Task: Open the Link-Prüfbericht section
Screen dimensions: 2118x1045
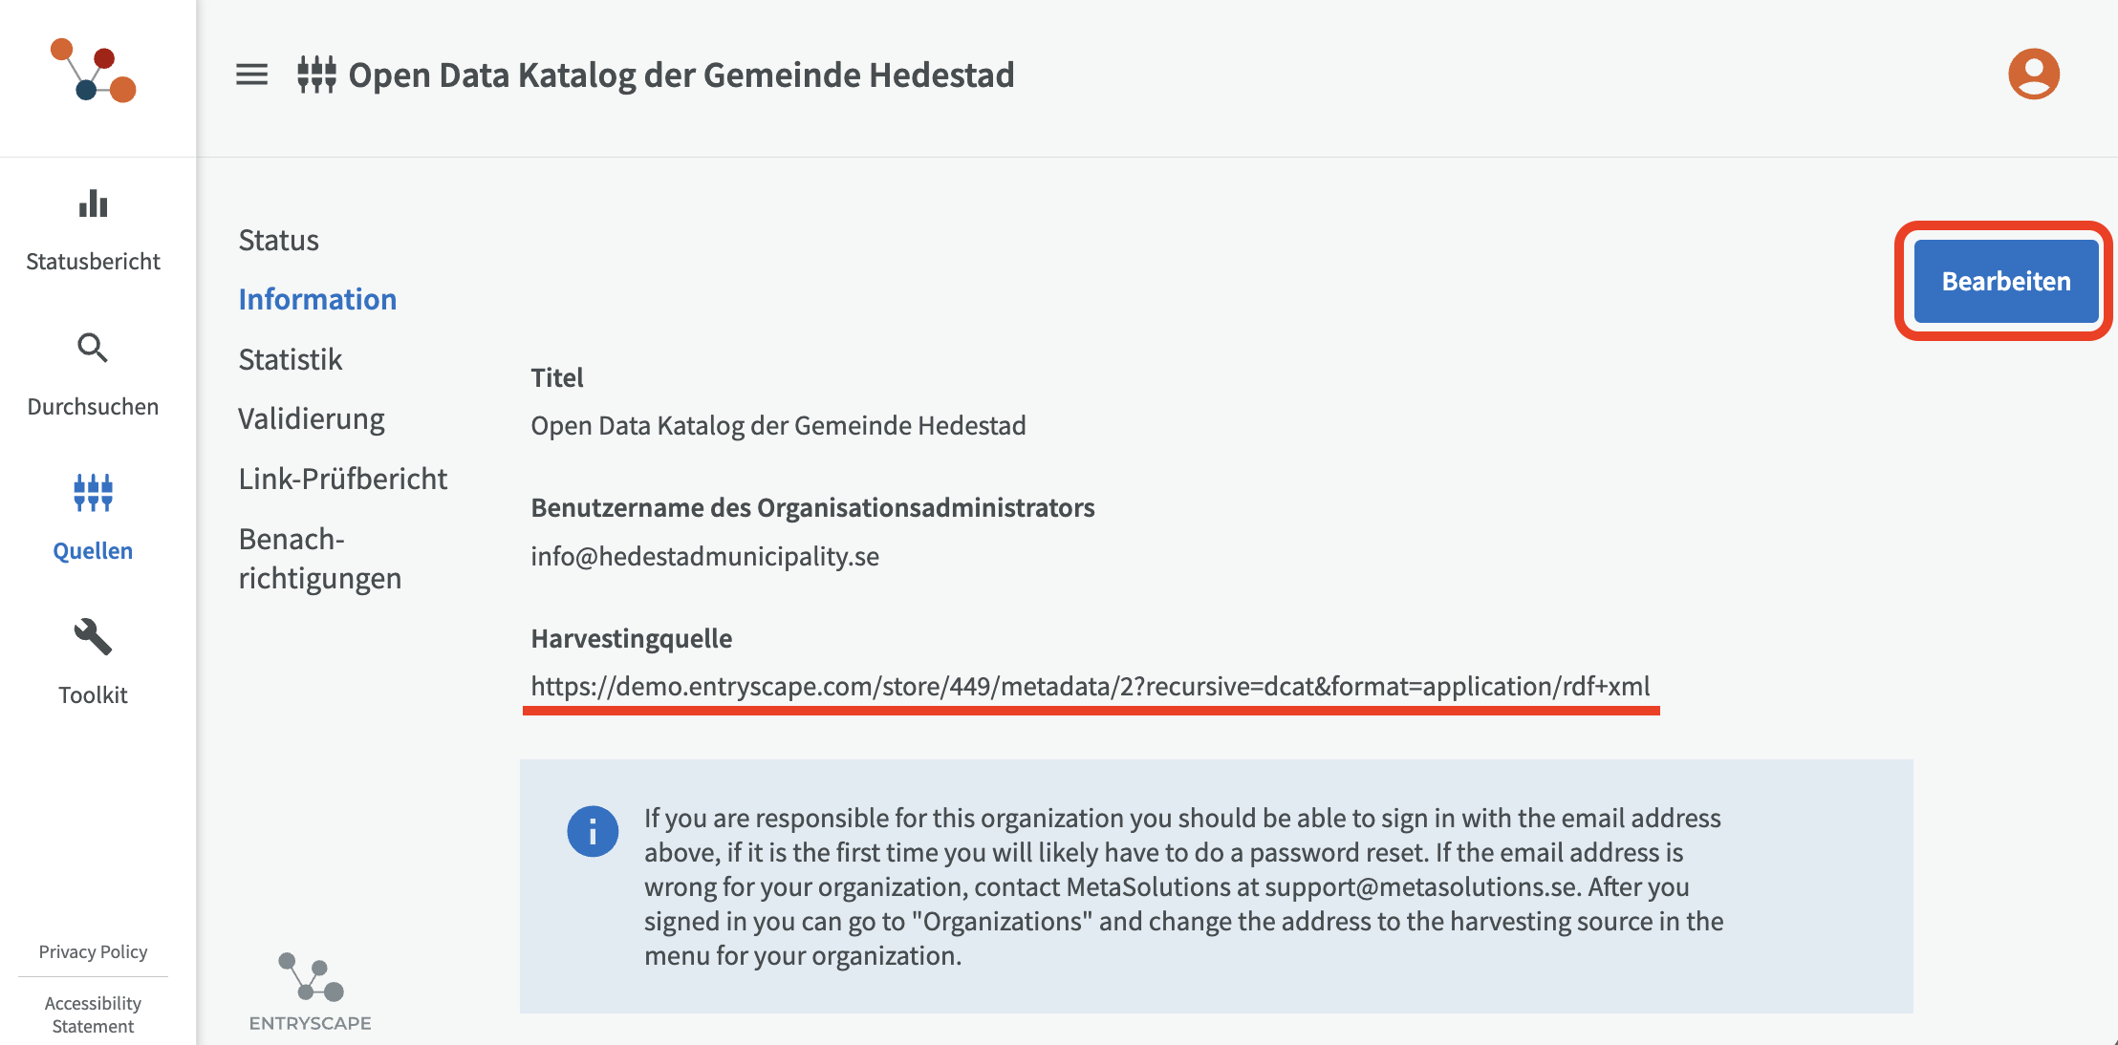Action: coord(343,479)
